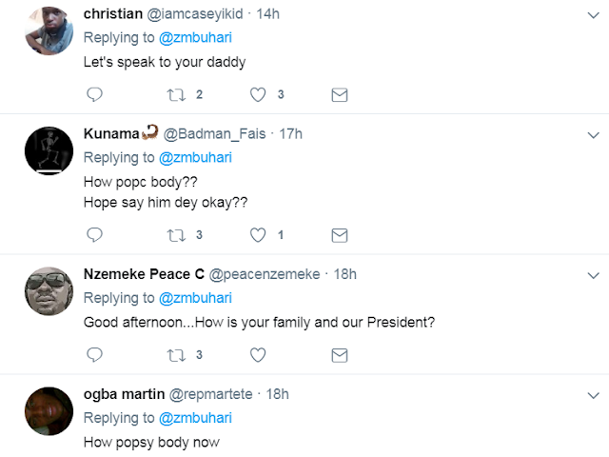
Task: Like Nzemeke Peace C's tweet
Action: tap(257, 355)
